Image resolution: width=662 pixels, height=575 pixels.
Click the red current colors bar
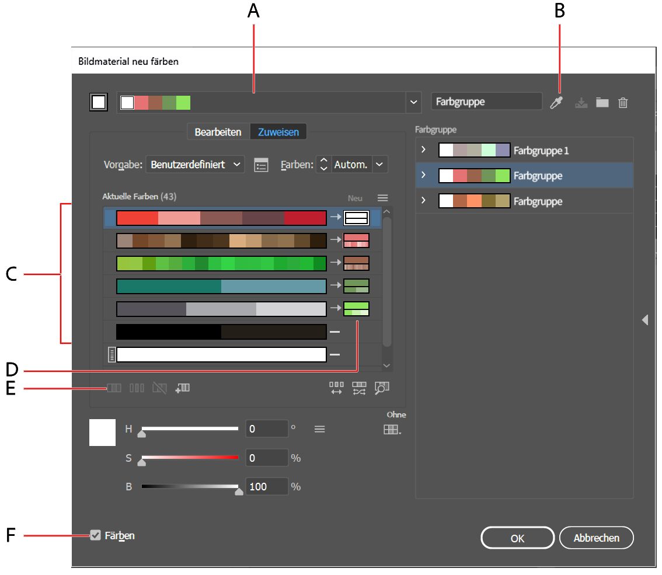[221, 217]
